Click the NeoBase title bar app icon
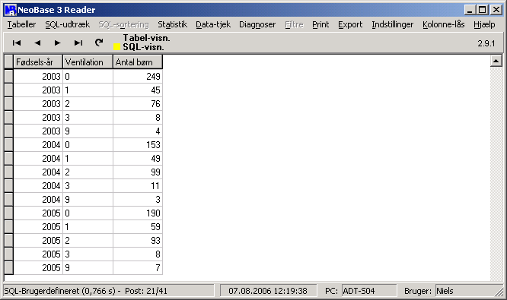507x300 pixels. pyautogui.click(x=11, y=10)
